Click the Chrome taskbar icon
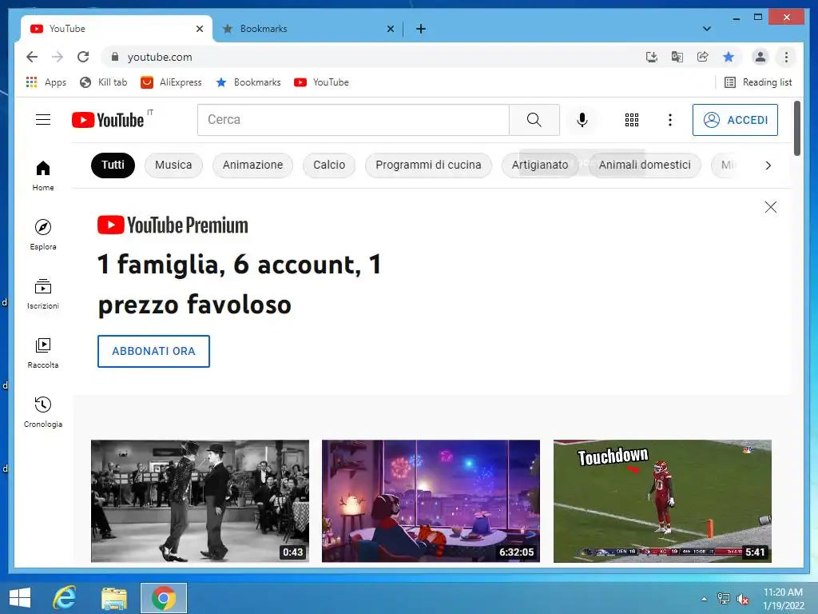The height and width of the screenshot is (614, 818). point(163,598)
